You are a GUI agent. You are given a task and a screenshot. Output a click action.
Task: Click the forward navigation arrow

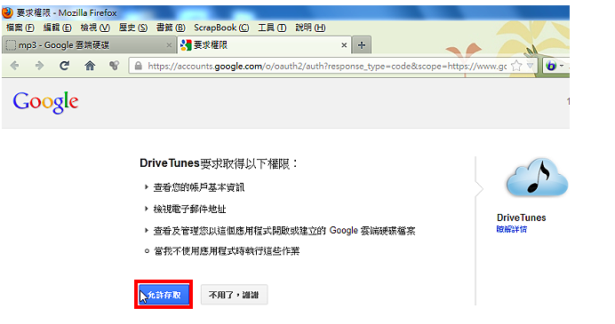click(39, 66)
